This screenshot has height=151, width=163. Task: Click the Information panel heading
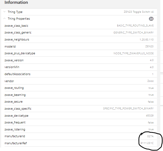(x=16, y=3)
